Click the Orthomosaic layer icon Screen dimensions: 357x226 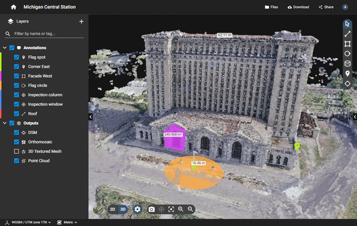point(23,142)
